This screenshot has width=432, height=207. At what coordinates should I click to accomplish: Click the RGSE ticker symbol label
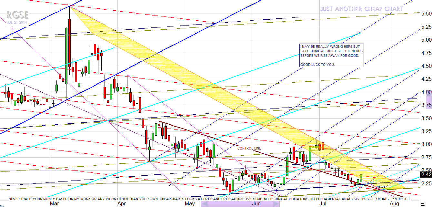(x=18, y=15)
